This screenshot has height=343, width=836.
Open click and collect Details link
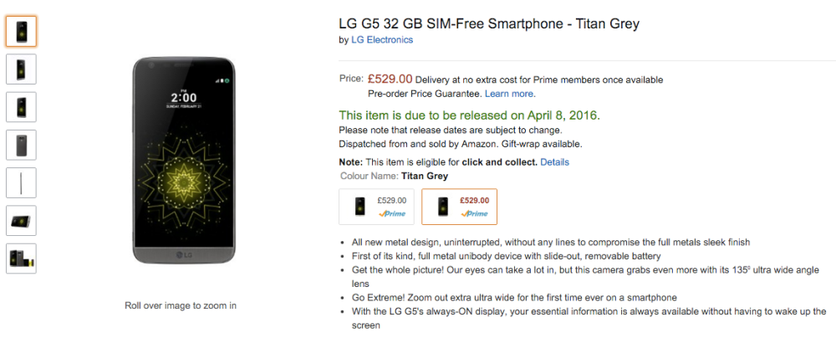point(554,161)
